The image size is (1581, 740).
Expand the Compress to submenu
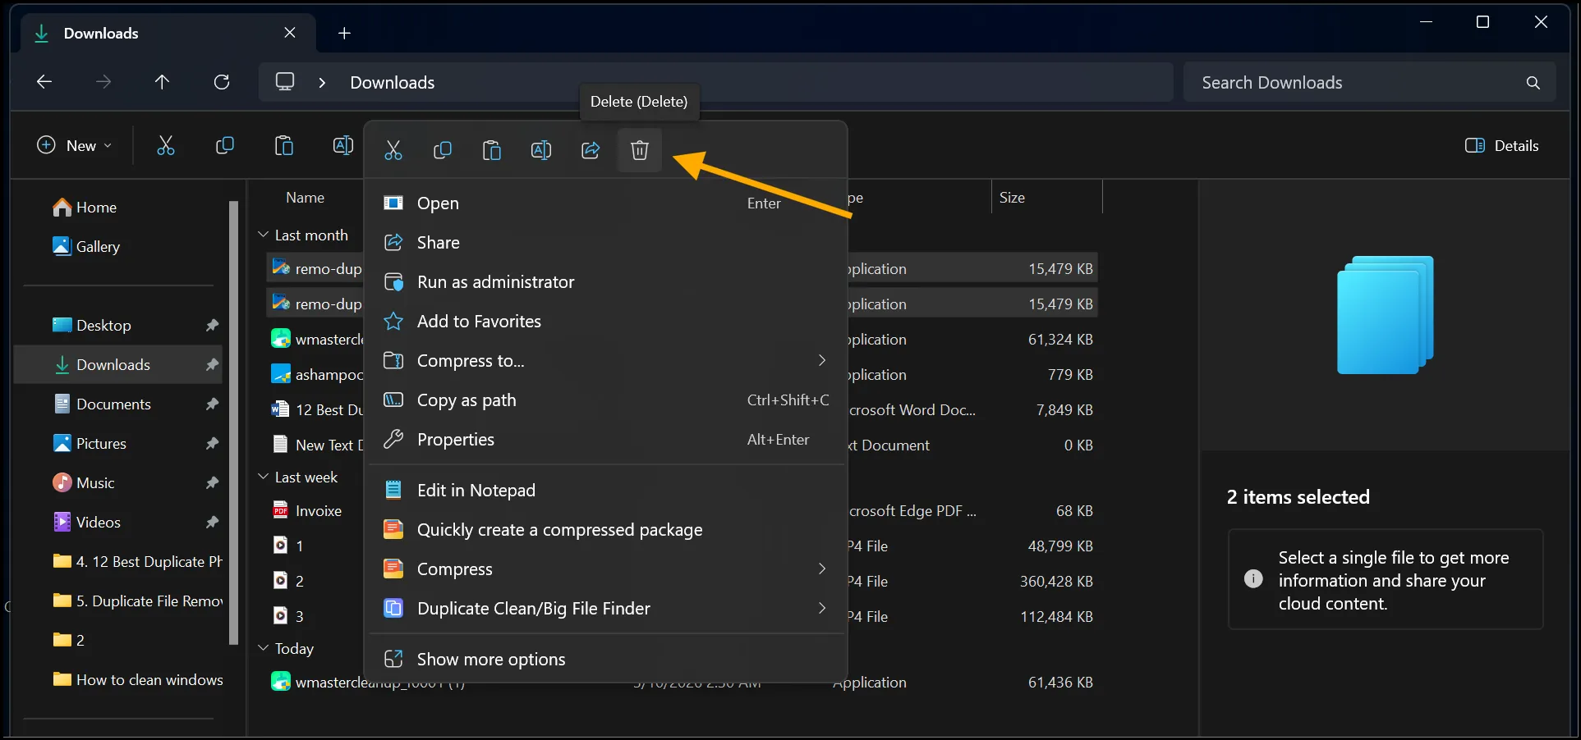click(821, 360)
